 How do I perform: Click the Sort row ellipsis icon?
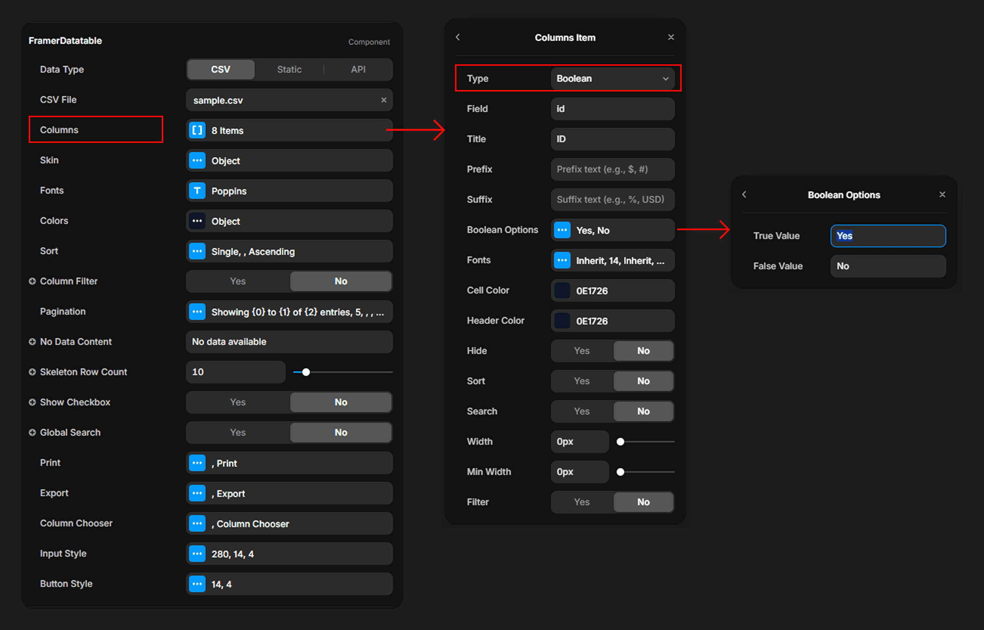197,251
